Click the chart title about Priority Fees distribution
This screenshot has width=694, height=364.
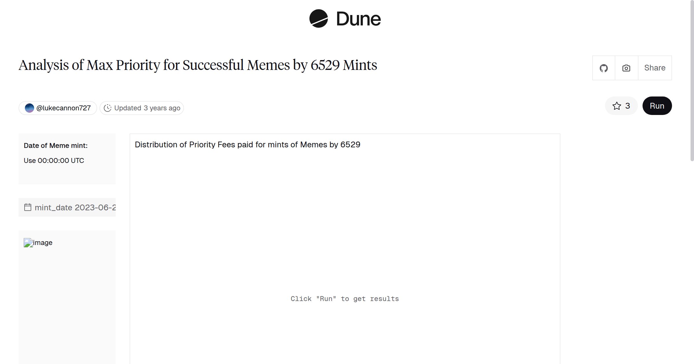tap(247, 144)
